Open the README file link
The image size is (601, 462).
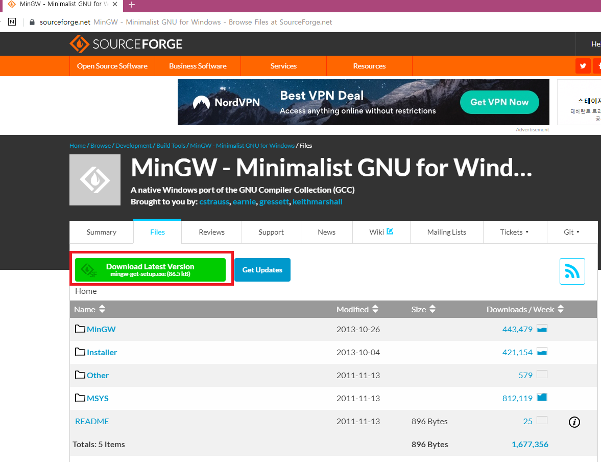(92, 421)
